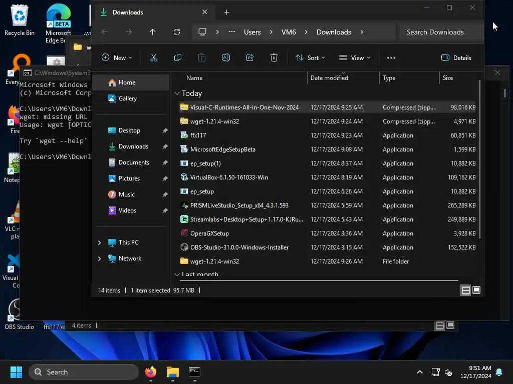Image resolution: width=513 pixels, height=384 pixels.
Task: Click the file list vertical scrollbar
Action: [479, 159]
